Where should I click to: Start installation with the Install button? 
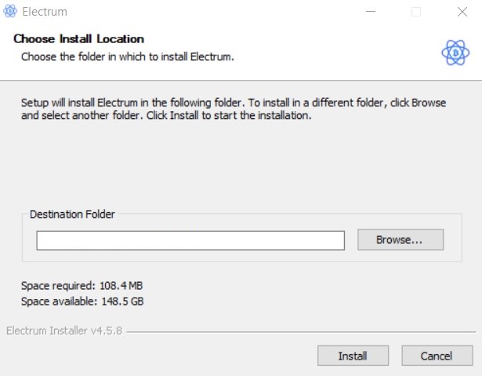click(353, 356)
